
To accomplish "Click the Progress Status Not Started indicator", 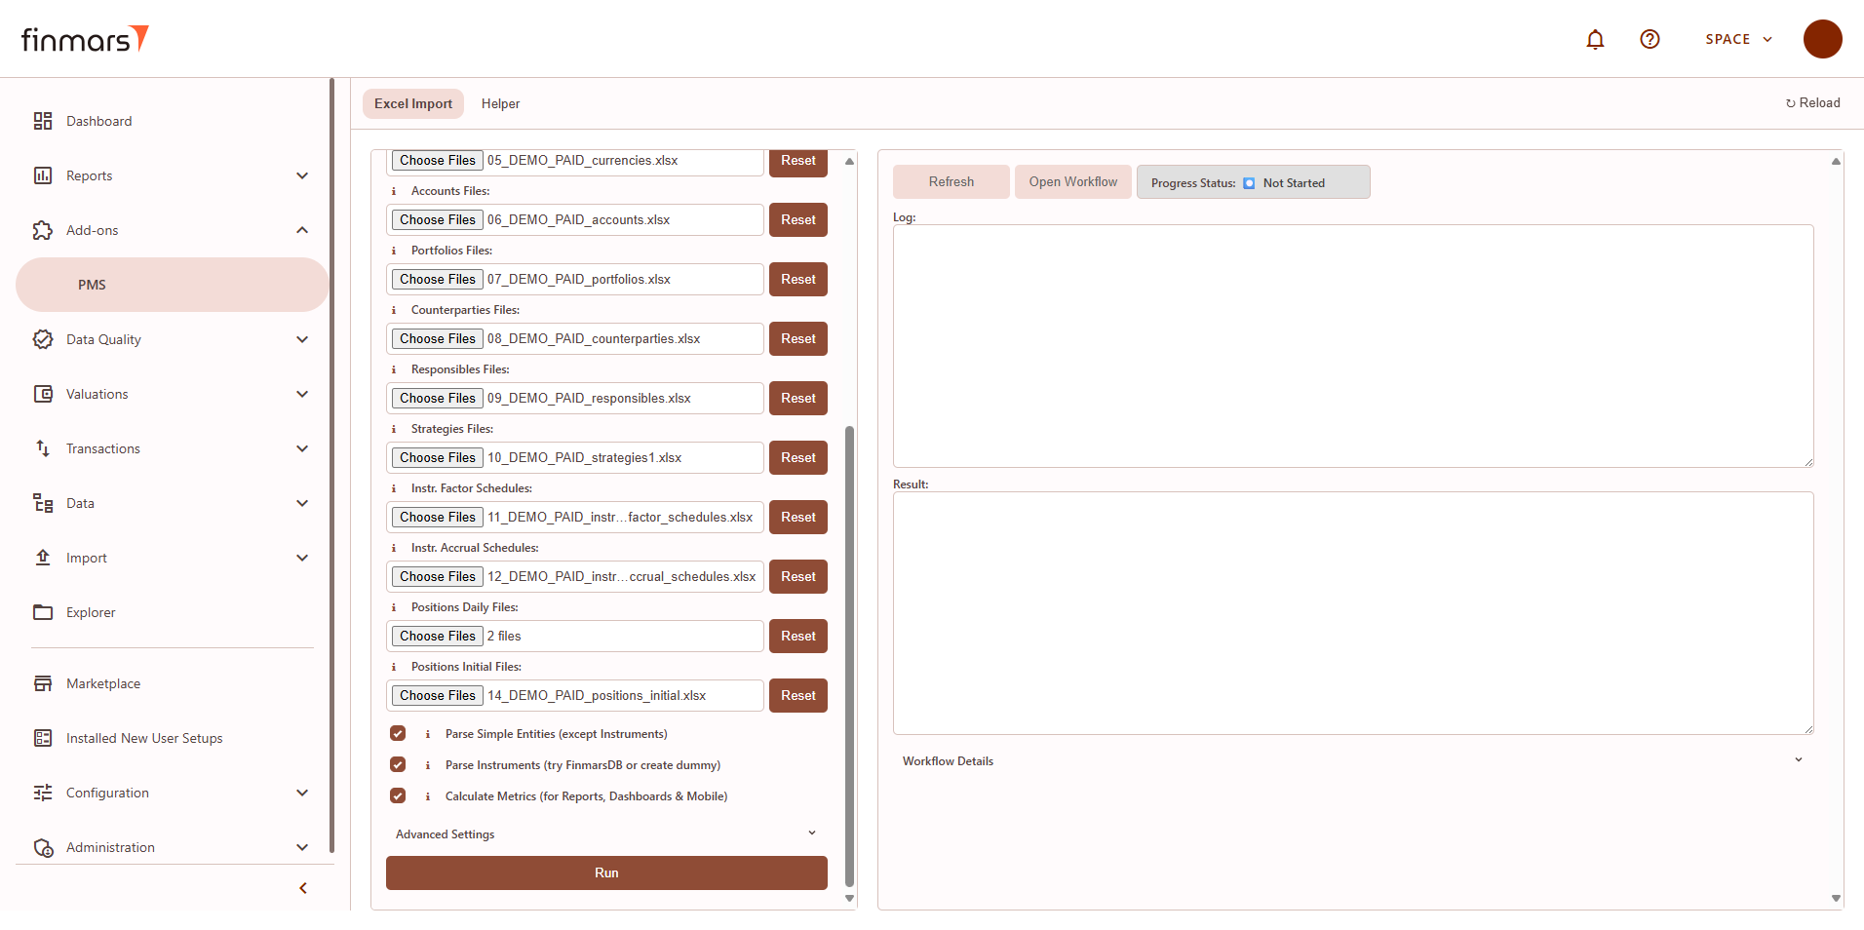I will tap(1254, 182).
